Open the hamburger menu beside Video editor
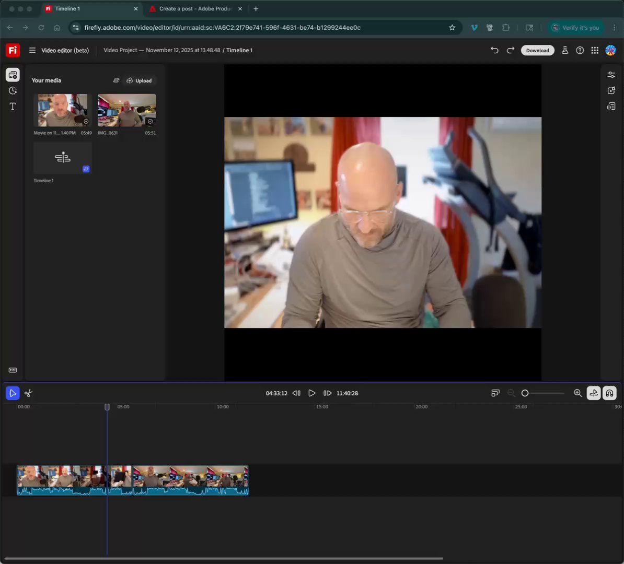The width and height of the screenshot is (624, 564). click(x=32, y=50)
